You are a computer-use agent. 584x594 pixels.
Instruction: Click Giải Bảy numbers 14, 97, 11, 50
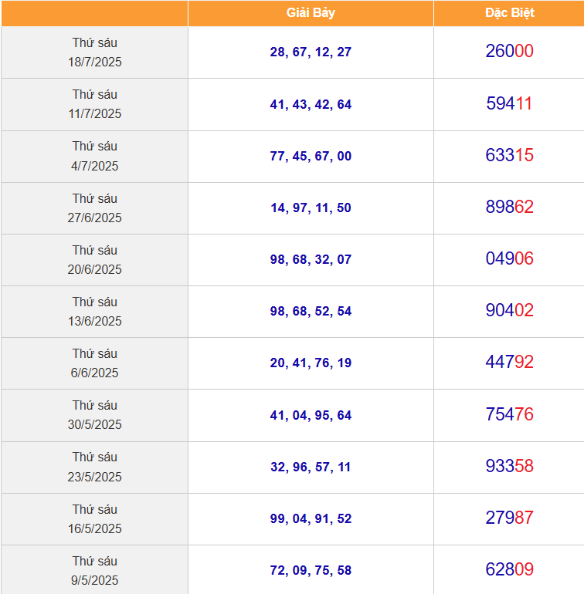[311, 208]
